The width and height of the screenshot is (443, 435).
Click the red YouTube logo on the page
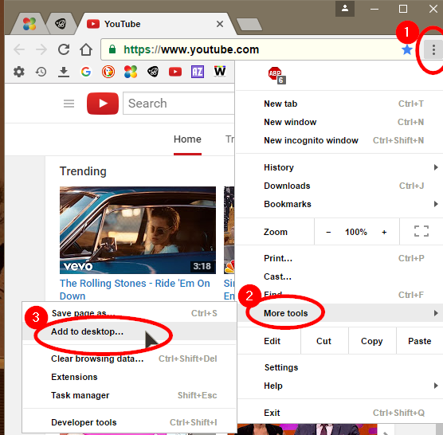[x=103, y=104]
